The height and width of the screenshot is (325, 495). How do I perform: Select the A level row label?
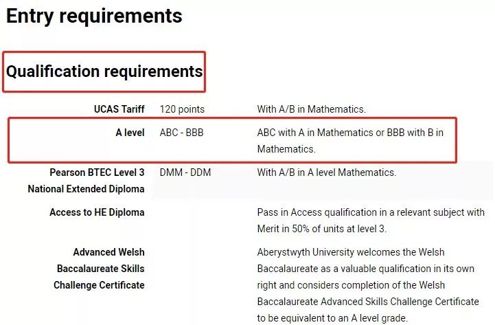(x=130, y=133)
